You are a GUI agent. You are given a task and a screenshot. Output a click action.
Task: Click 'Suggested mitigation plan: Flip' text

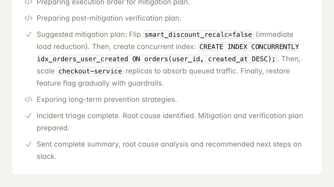click(89, 35)
